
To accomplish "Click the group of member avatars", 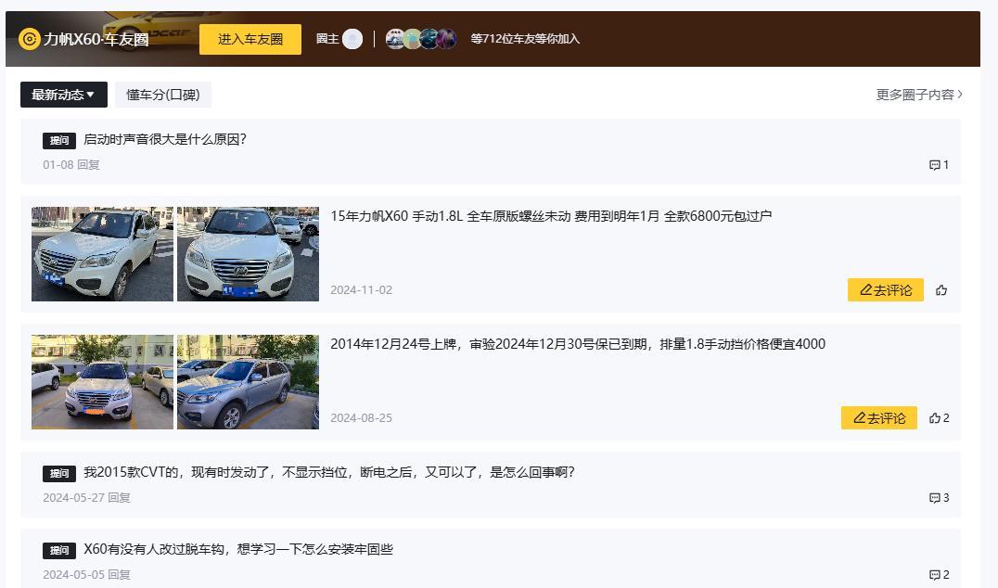I will pyautogui.click(x=421, y=39).
